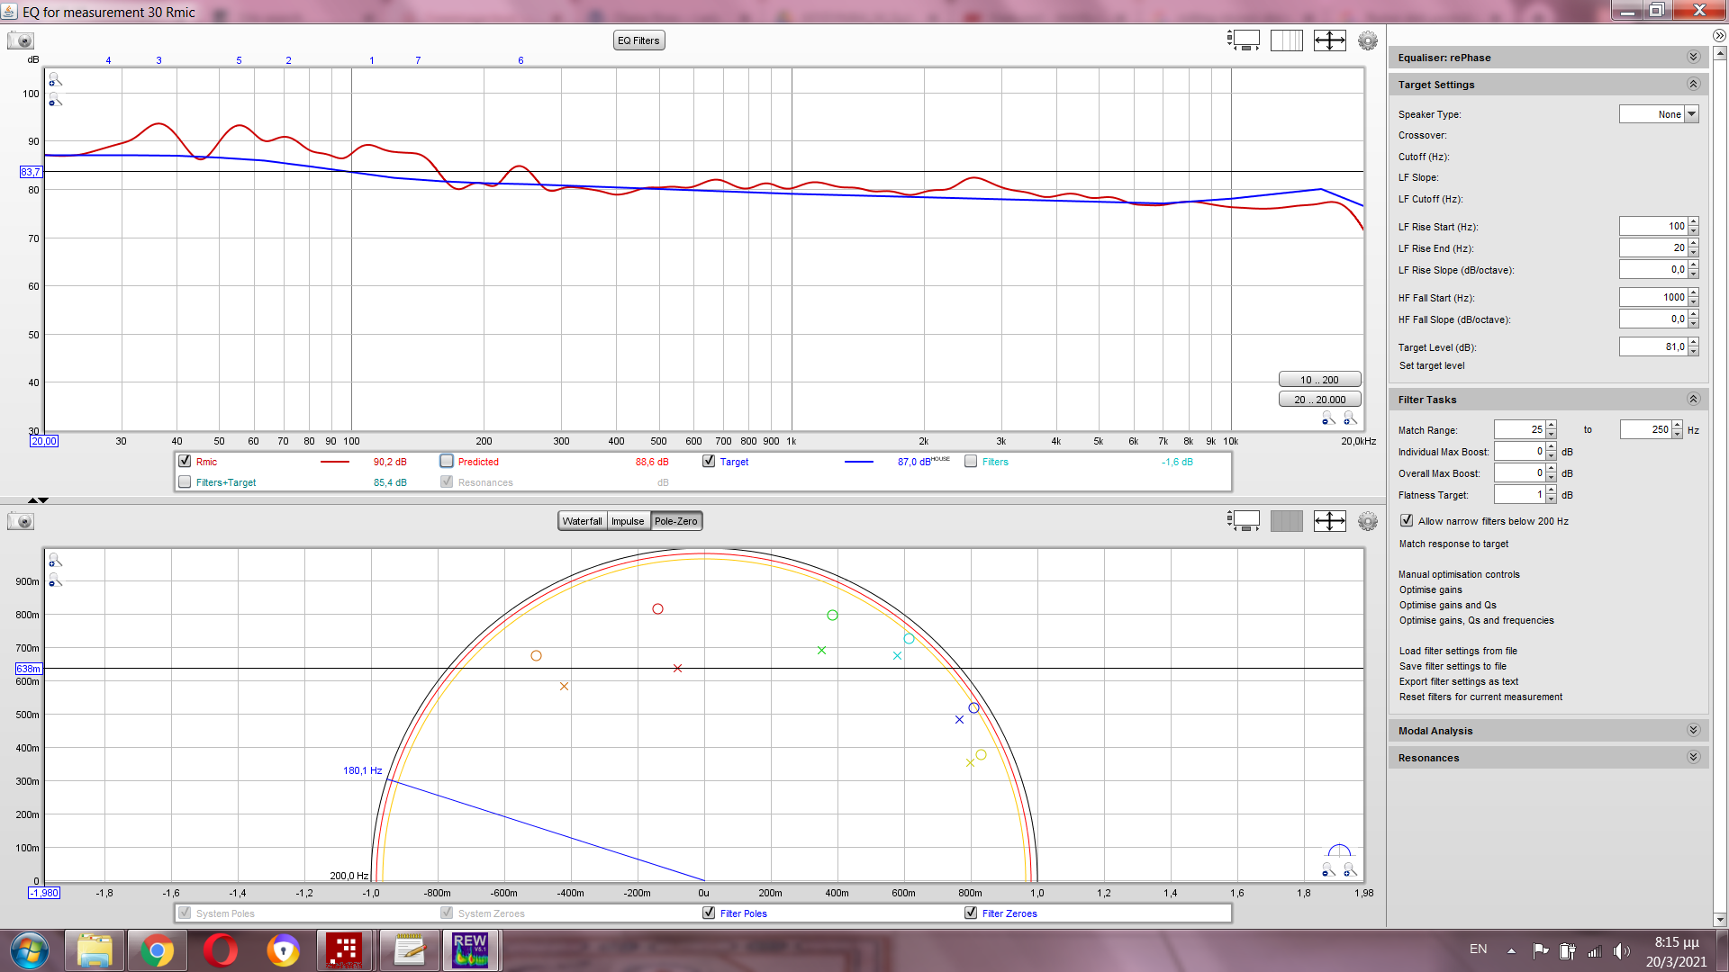The height and width of the screenshot is (972, 1729).
Task: Switch to the Impulse tab
Action: coord(628,521)
